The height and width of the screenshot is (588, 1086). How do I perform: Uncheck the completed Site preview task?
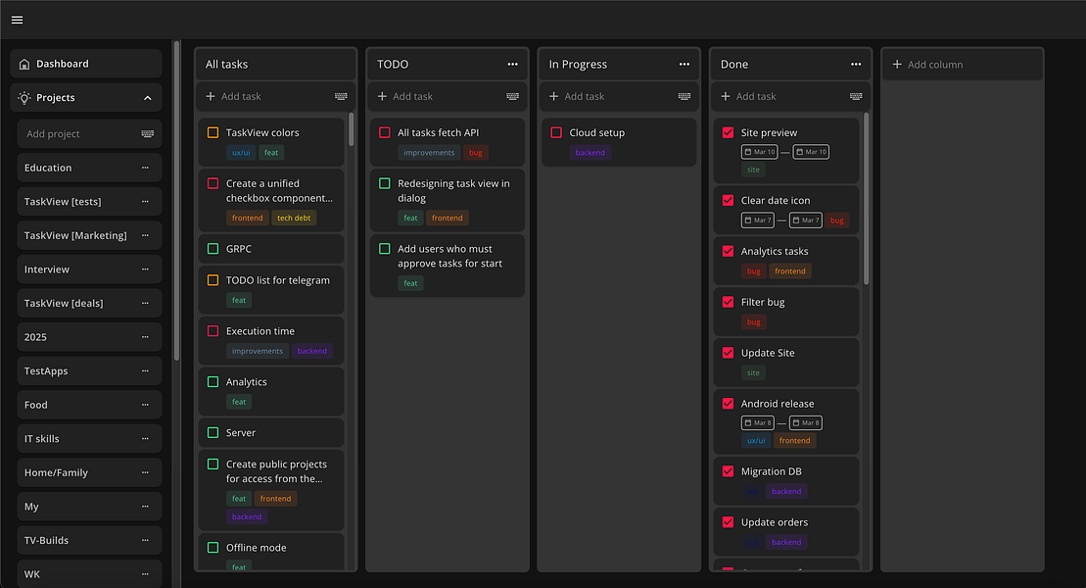point(728,130)
